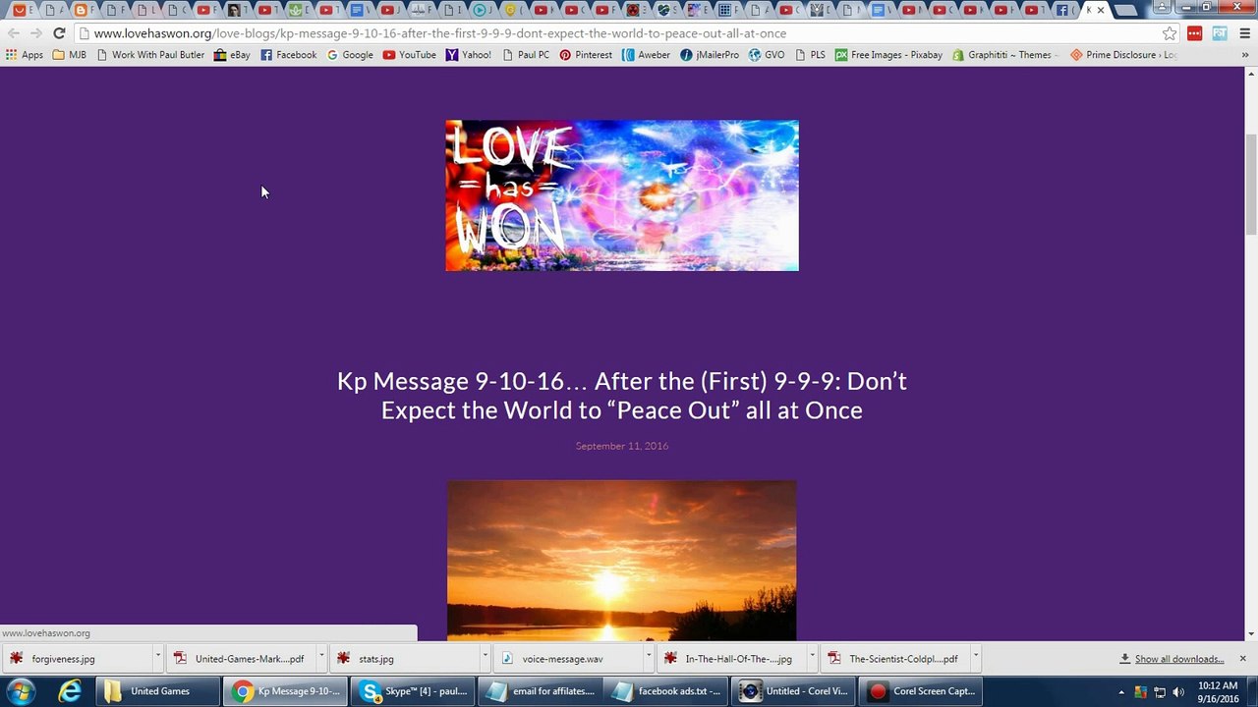Click the Kp Message Chrome taskbar button
The width and height of the screenshot is (1258, 707).
pyautogui.click(x=285, y=691)
